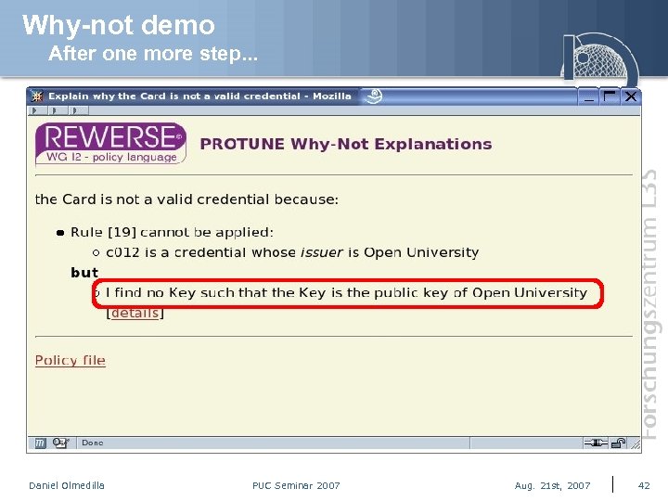
Task: Click the 'PROTUNE Why-Not Explanations' heading
Action: pos(346,144)
